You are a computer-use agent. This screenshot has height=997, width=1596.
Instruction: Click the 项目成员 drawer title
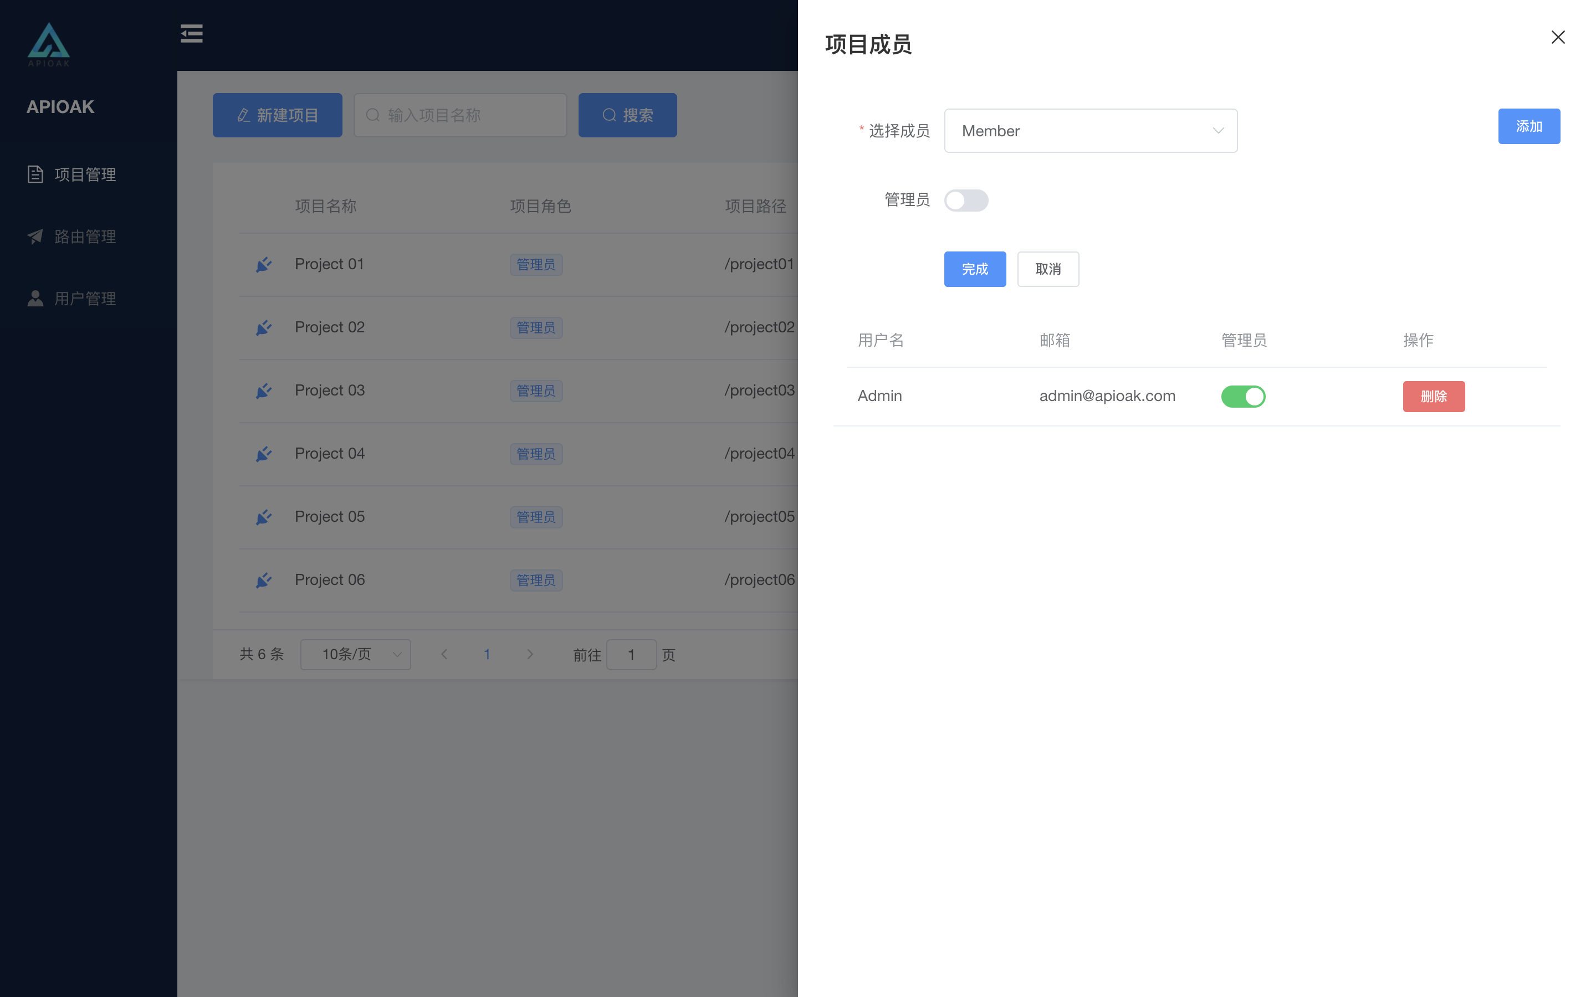(x=868, y=44)
